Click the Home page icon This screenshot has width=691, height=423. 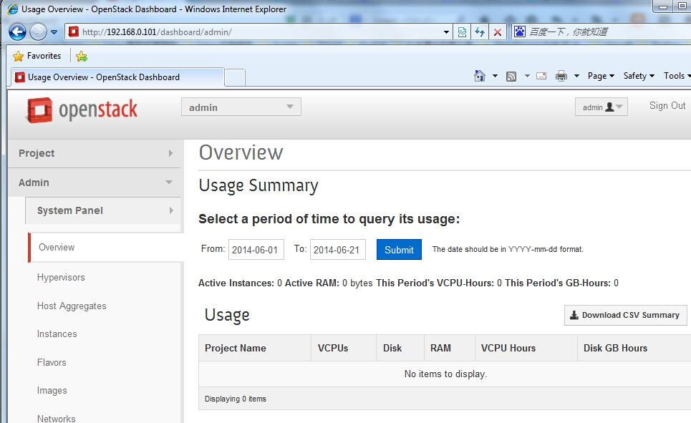click(x=480, y=76)
